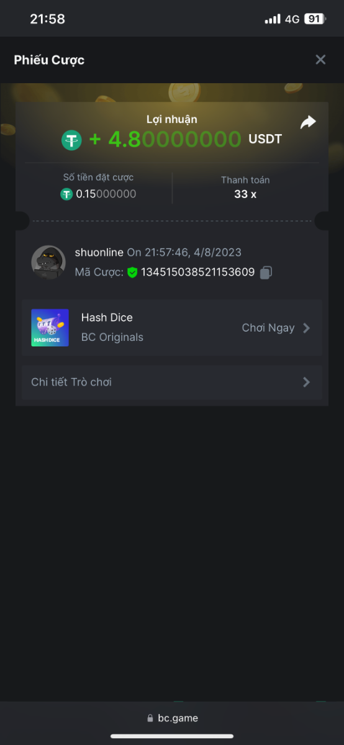Expand the Chơi Ngay chevron arrow
344x745 pixels.
(306, 328)
